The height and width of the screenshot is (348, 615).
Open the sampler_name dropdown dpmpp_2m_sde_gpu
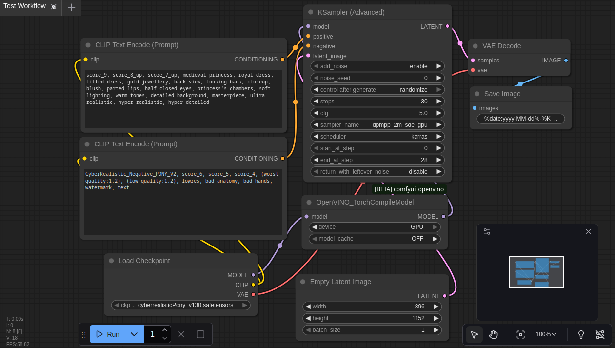[377, 124]
